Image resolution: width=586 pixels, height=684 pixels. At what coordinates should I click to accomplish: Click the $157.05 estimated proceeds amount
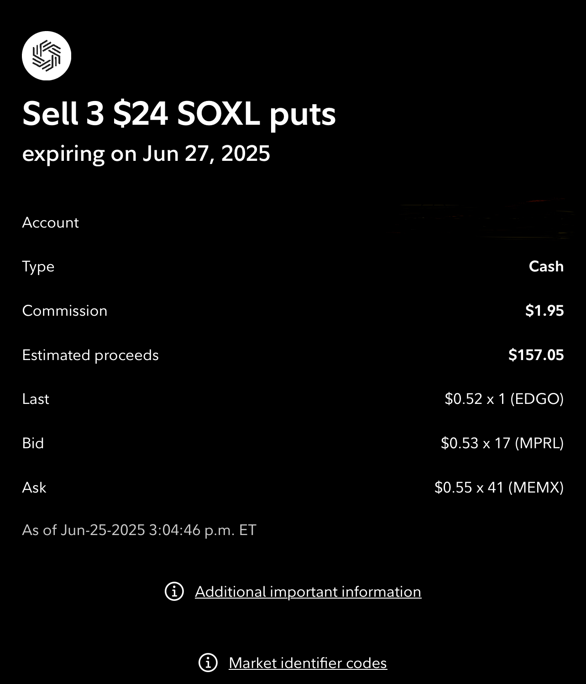coord(536,355)
